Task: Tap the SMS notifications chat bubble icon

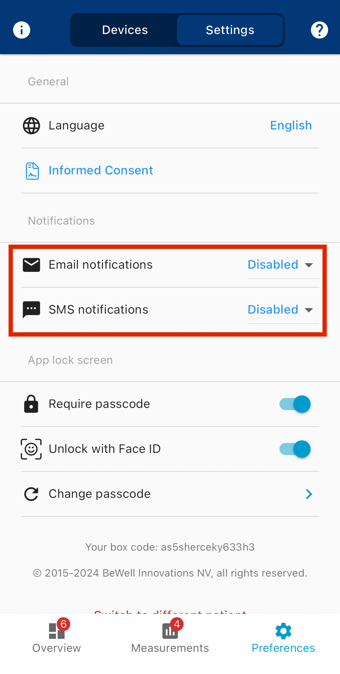Action: pos(31,310)
